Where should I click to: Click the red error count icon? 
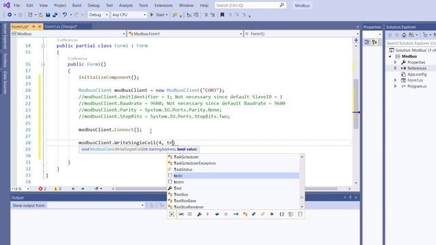(x=41, y=189)
